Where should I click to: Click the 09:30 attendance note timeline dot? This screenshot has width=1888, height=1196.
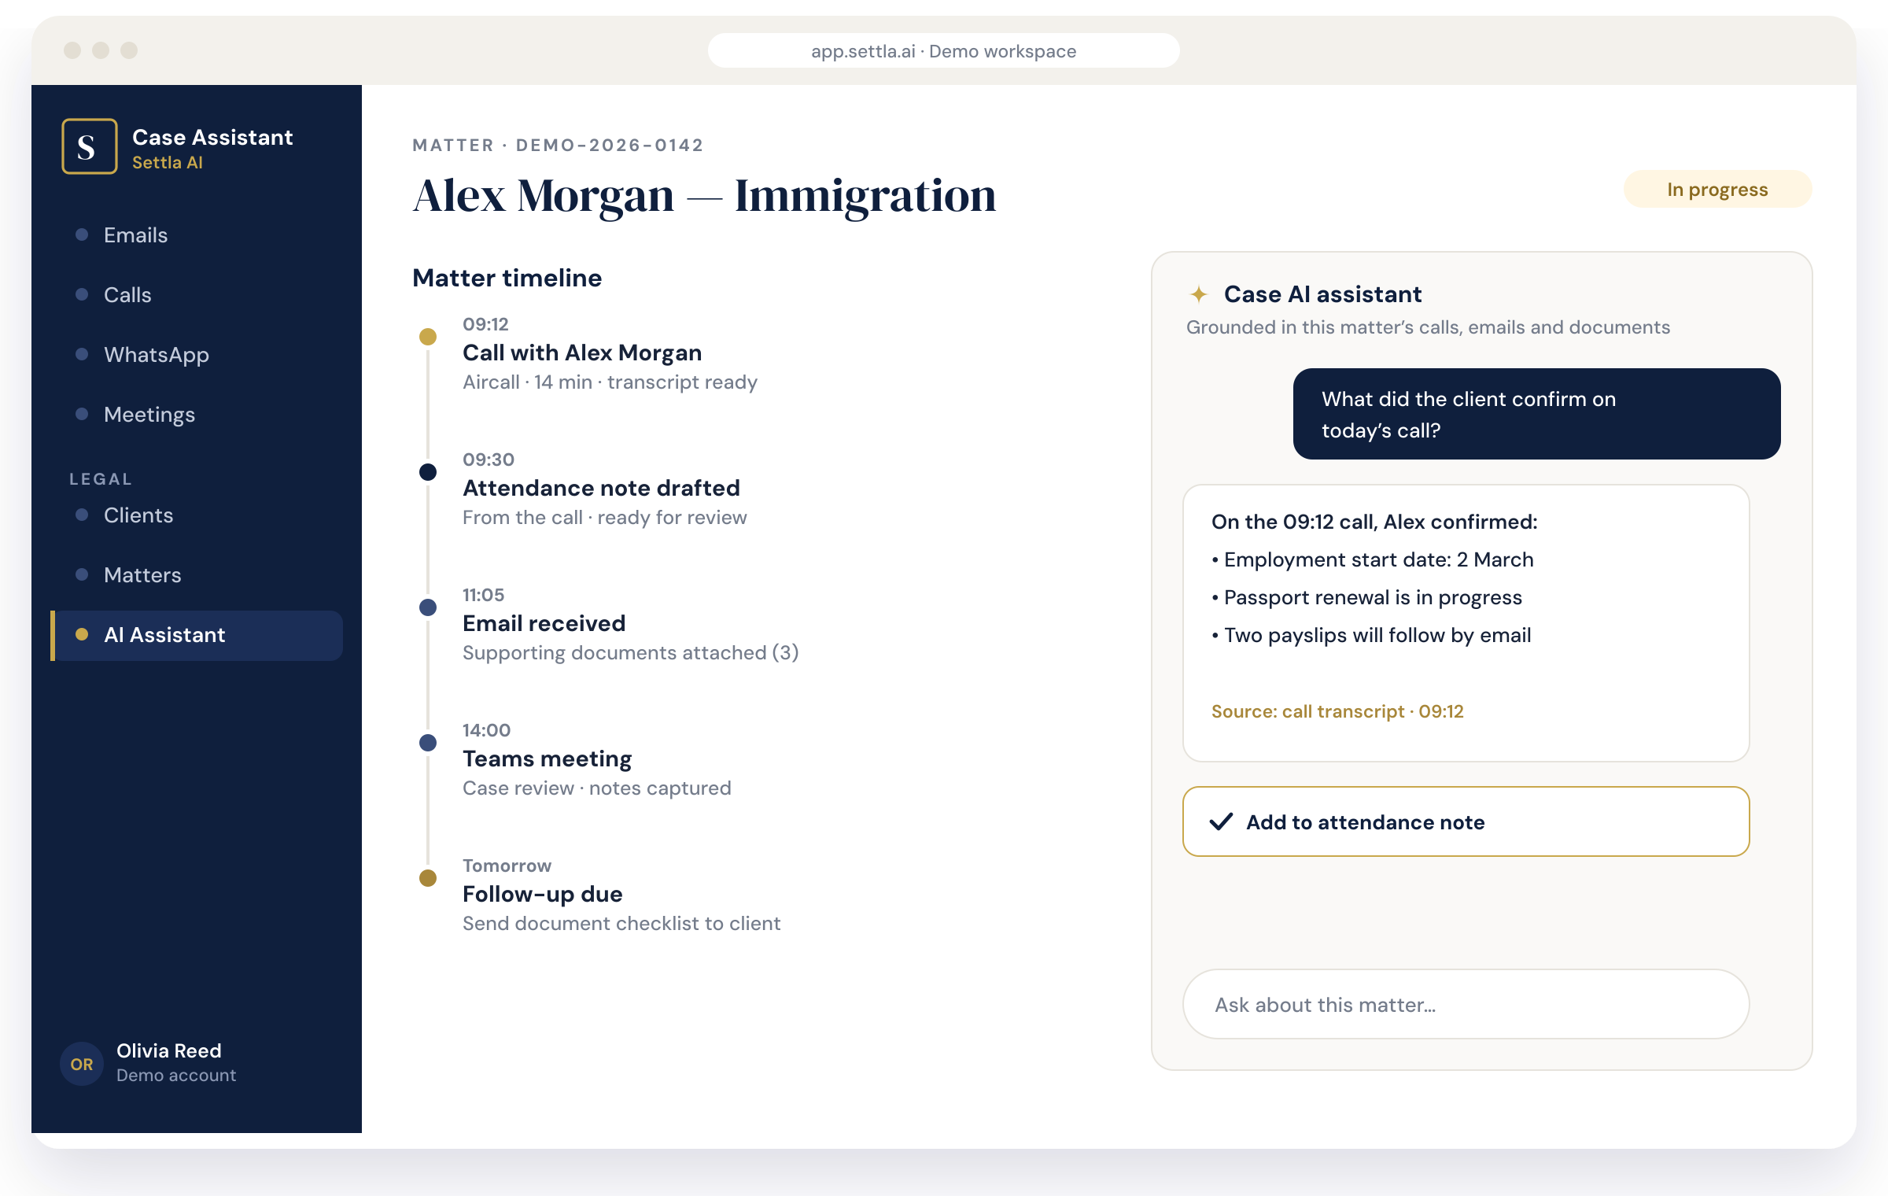click(428, 472)
